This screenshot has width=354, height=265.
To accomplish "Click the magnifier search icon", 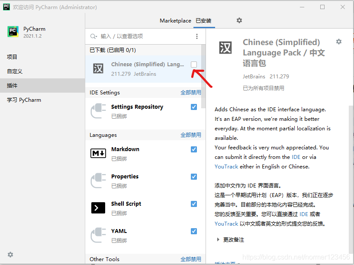I will tap(93, 36).
